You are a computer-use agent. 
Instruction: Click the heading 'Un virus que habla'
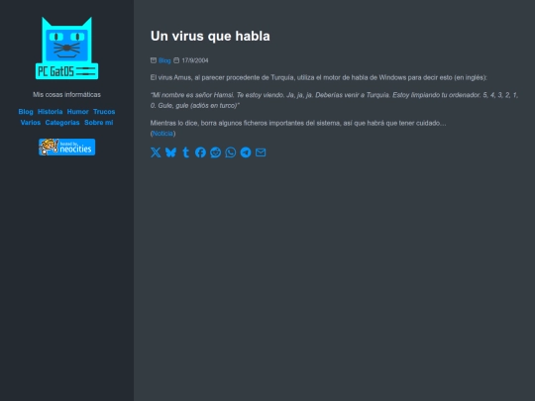(x=210, y=37)
